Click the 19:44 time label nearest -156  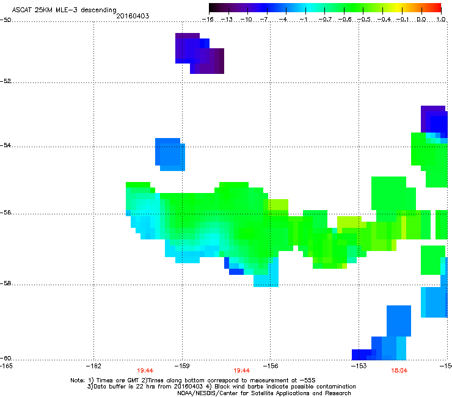coord(241,371)
